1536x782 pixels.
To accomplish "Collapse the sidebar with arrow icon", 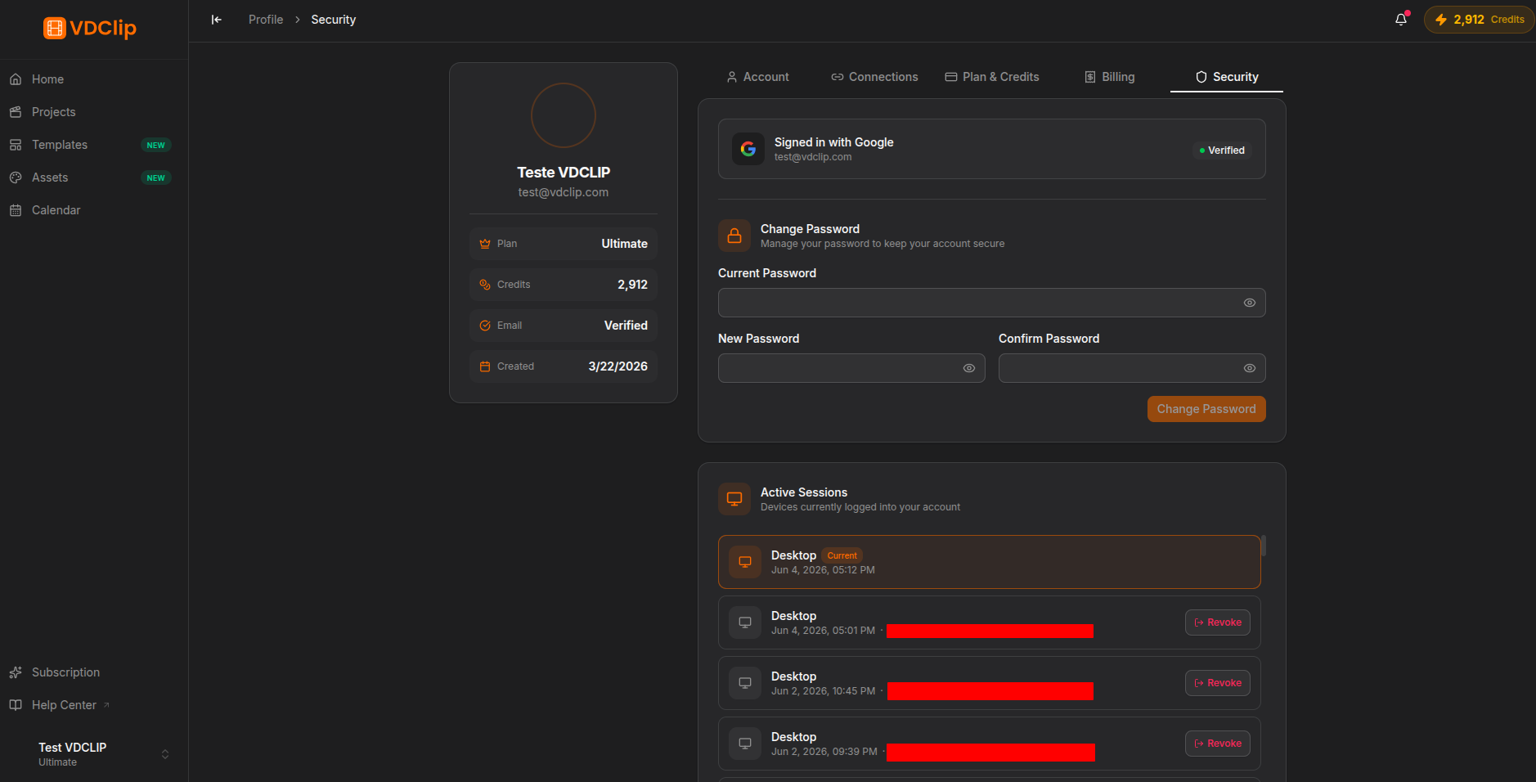I will coord(217,20).
